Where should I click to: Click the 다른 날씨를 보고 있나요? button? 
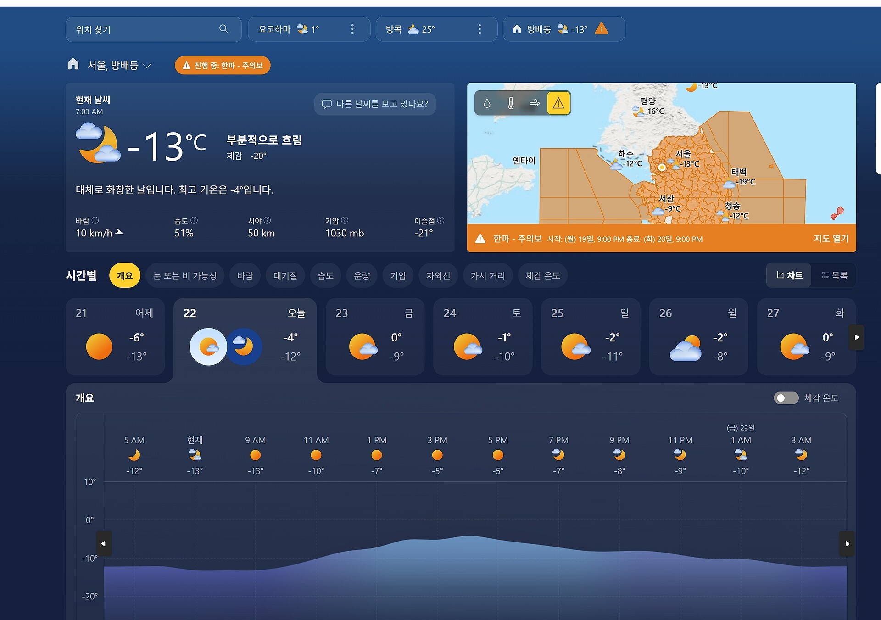tap(375, 104)
